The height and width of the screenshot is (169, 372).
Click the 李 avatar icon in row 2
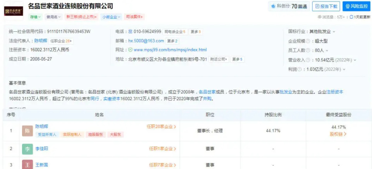[28, 149]
